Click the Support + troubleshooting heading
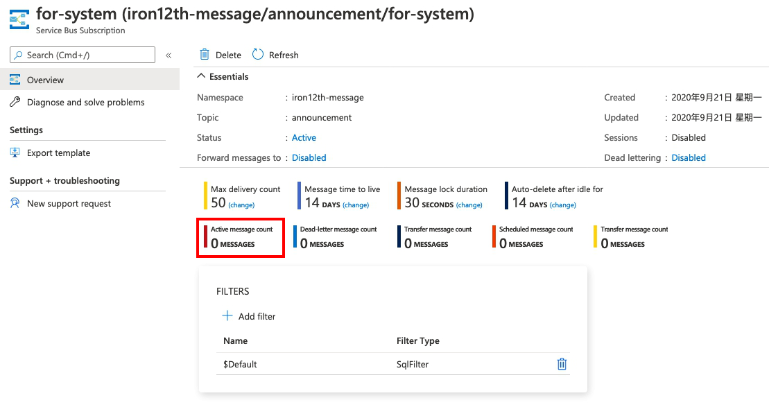769x416 pixels. (x=64, y=180)
